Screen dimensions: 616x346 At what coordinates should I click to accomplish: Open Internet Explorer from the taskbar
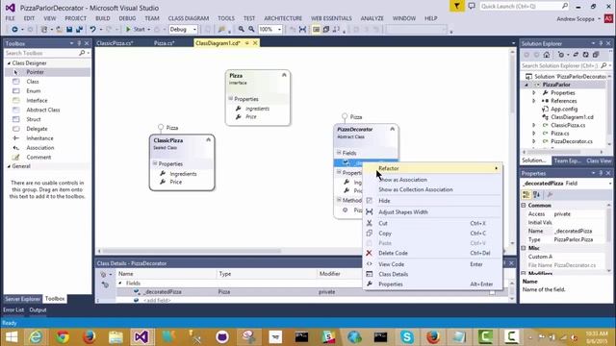click(x=36, y=337)
